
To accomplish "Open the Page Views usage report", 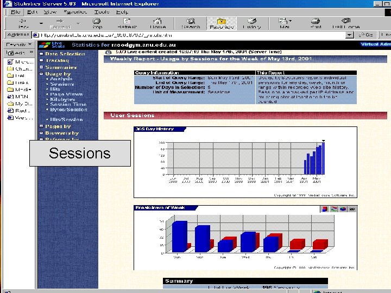I will click(66, 94).
